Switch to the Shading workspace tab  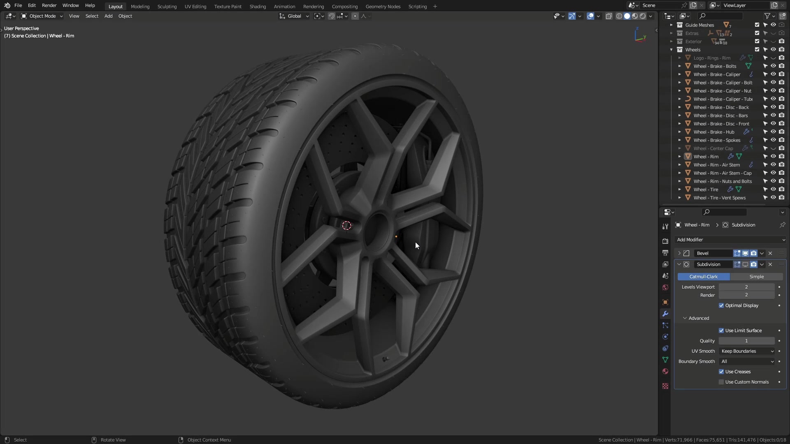pyautogui.click(x=258, y=6)
